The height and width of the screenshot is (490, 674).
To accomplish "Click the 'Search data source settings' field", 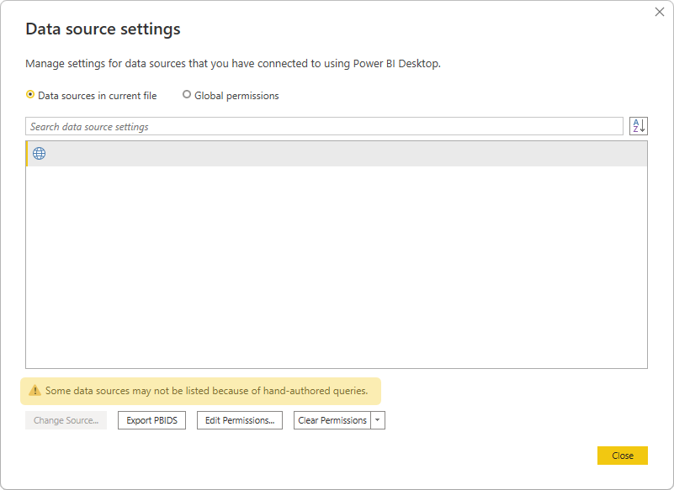I will click(324, 127).
